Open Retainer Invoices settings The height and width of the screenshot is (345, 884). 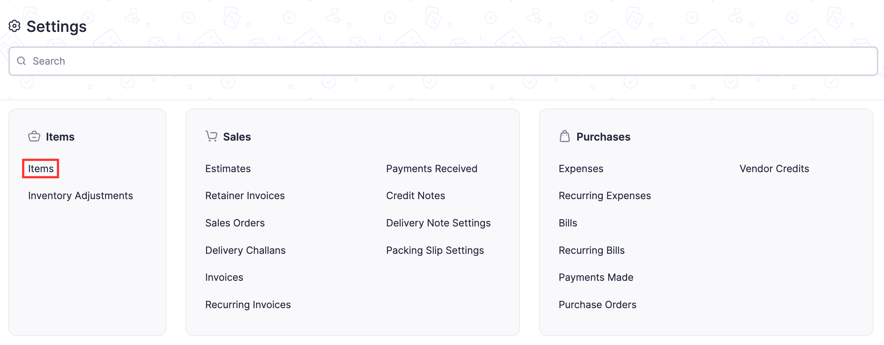(245, 195)
